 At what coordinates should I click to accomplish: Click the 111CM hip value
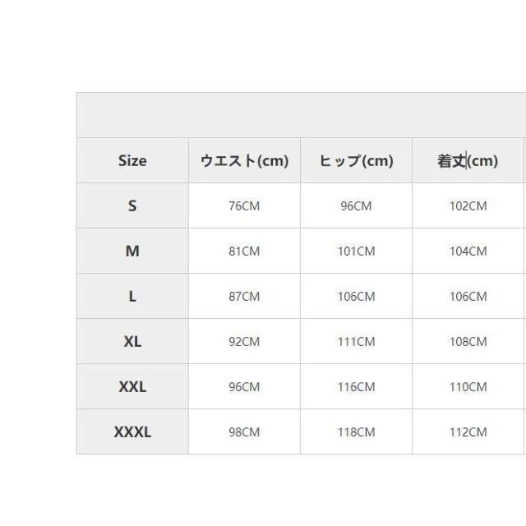[x=356, y=342]
